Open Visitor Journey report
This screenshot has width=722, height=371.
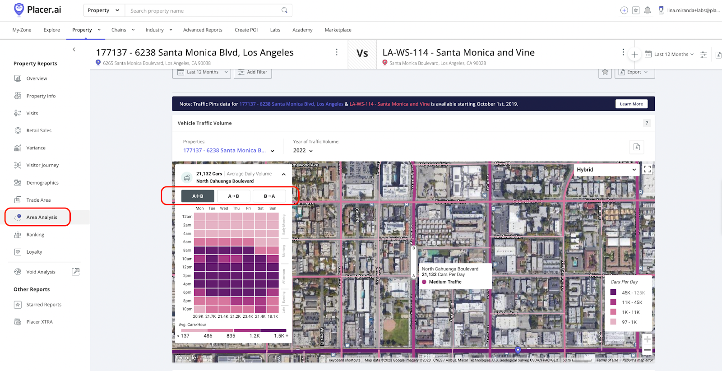click(42, 165)
